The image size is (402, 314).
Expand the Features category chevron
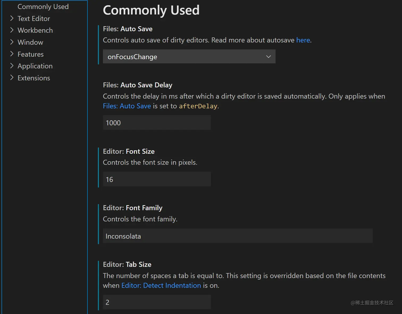[12, 54]
